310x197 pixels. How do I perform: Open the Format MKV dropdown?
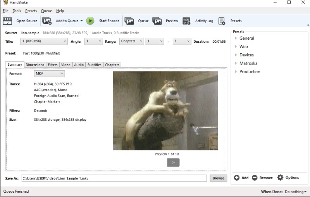click(49, 73)
